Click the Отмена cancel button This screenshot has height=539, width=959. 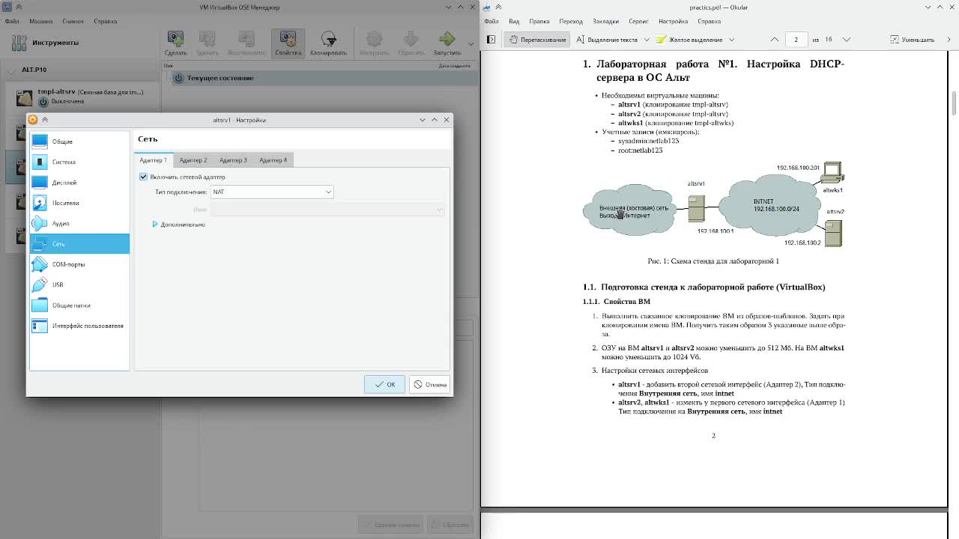coord(430,385)
